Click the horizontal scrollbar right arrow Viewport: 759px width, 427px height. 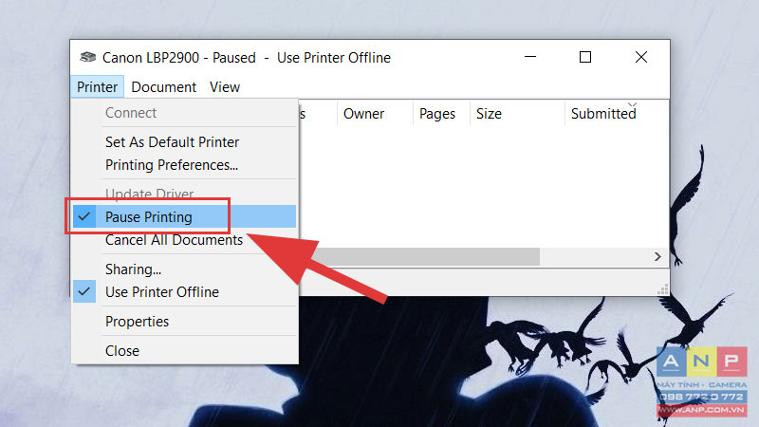tap(657, 256)
